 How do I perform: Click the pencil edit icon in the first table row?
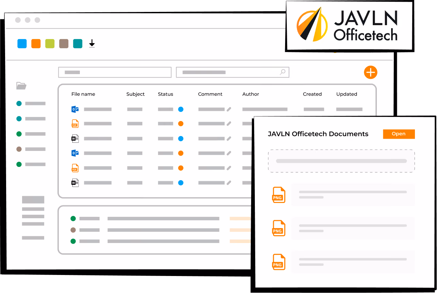(229, 109)
